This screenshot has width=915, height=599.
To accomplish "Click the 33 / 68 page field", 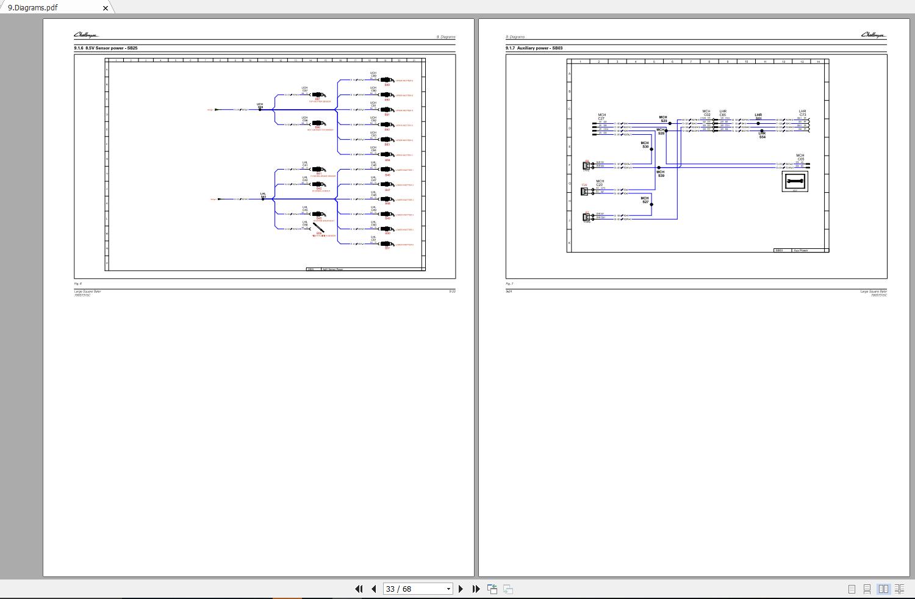I will point(414,589).
